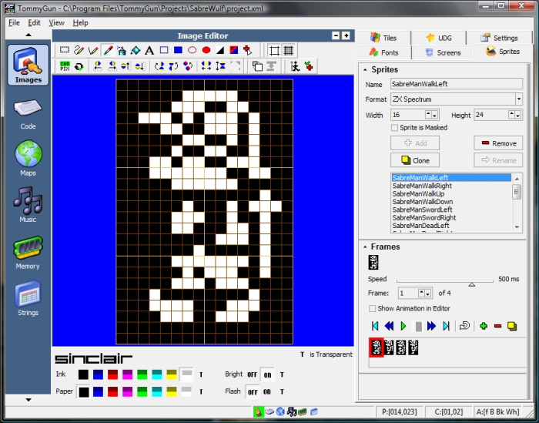539x423 pixels.
Task: Open the Strings section in sidebar
Action: click(28, 298)
